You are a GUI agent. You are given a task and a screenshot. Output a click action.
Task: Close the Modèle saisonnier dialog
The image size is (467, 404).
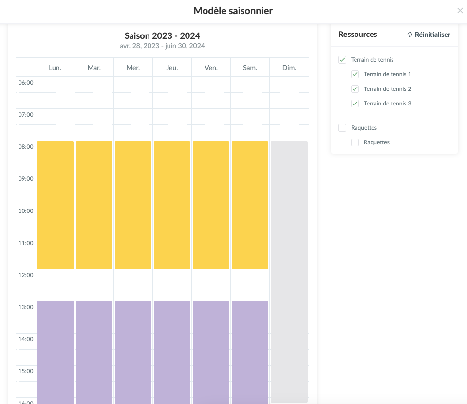click(x=460, y=11)
